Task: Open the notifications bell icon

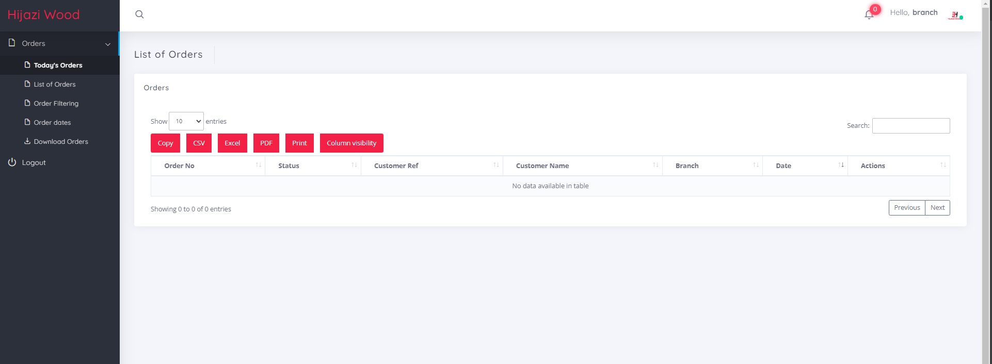Action: click(869, 14)
